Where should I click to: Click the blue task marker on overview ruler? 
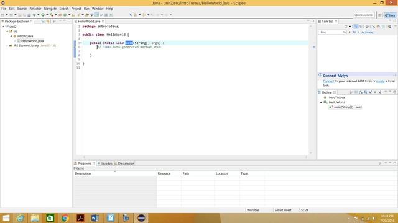pos(314,47)
